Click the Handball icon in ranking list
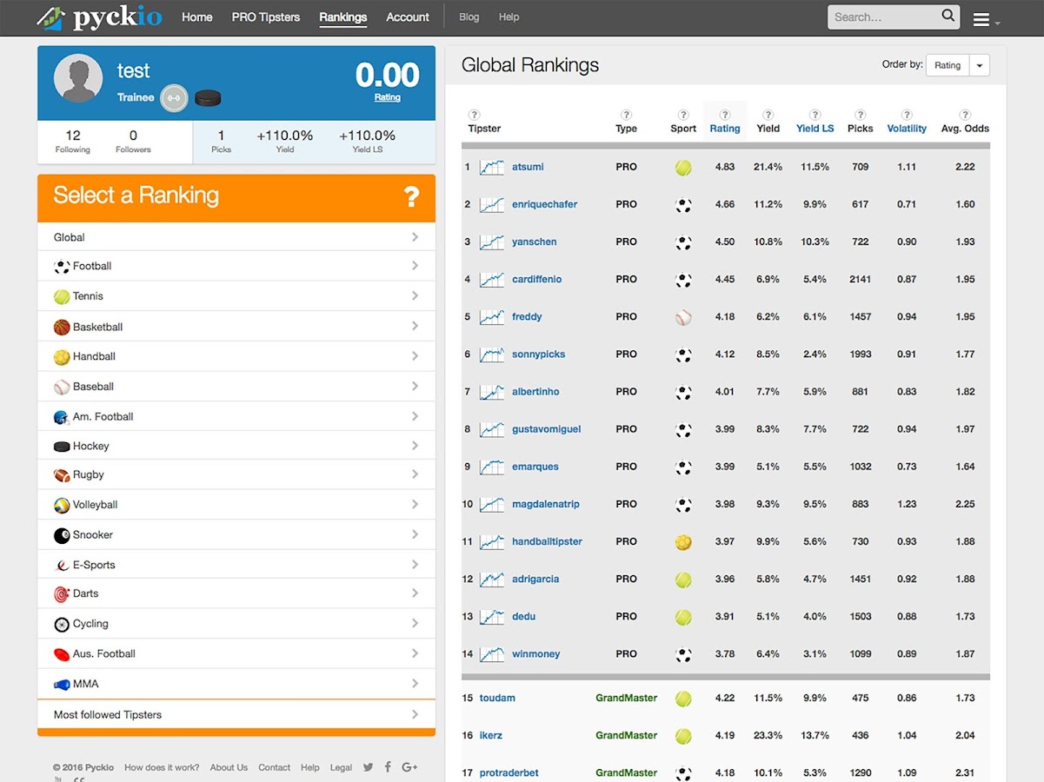This screenshot has width=1044, height=782. 62,357
